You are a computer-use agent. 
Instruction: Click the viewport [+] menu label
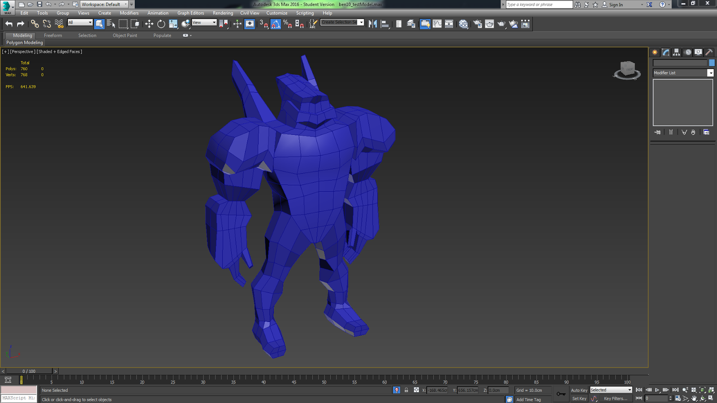pyautogui.click(x=5, y=51)
